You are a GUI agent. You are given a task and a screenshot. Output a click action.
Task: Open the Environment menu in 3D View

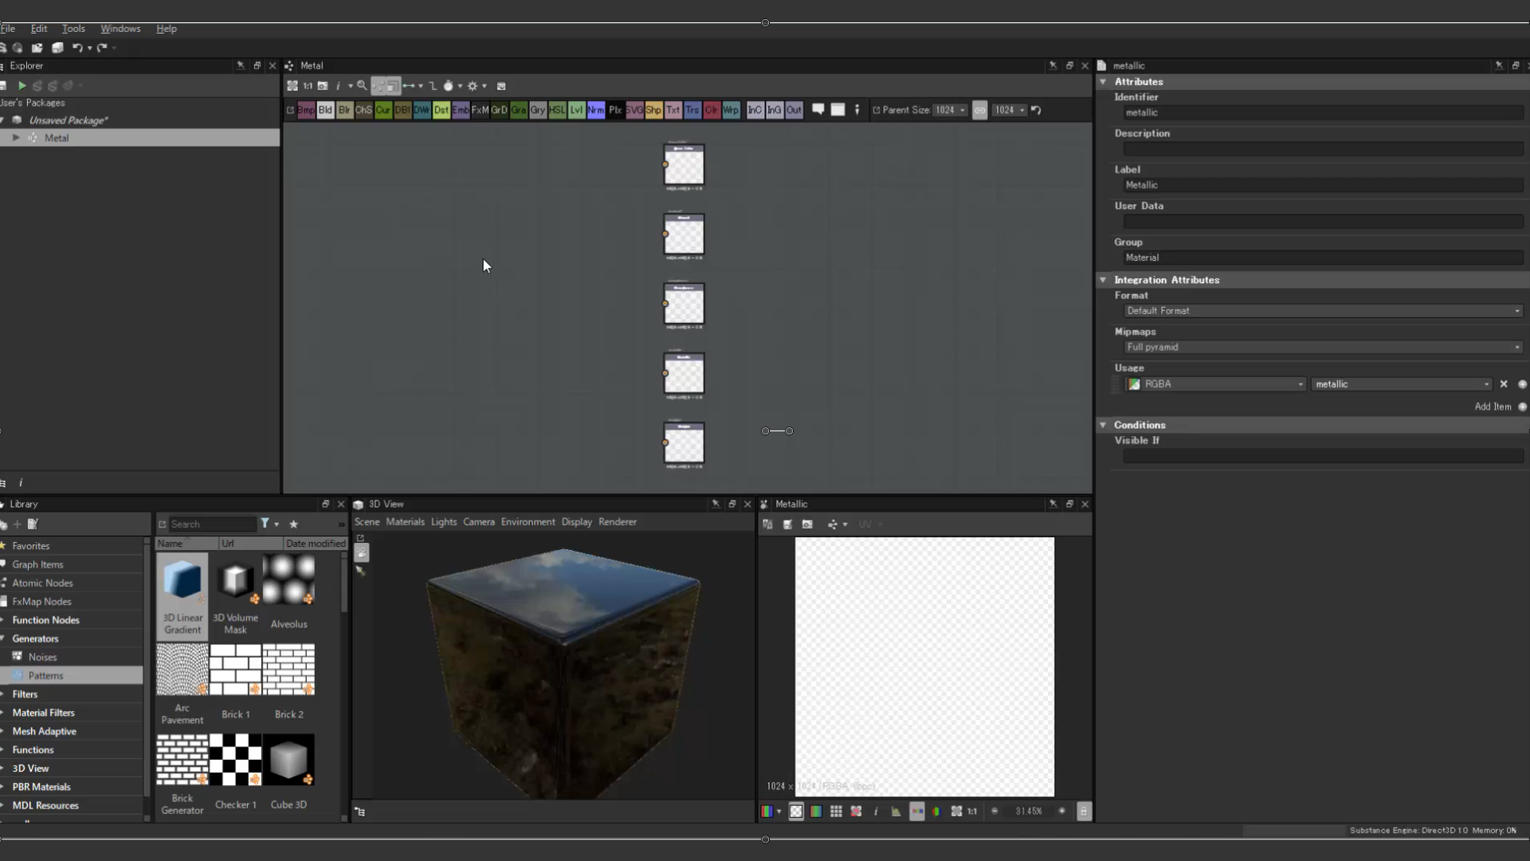pyautogui.click(x=528, y=522)
